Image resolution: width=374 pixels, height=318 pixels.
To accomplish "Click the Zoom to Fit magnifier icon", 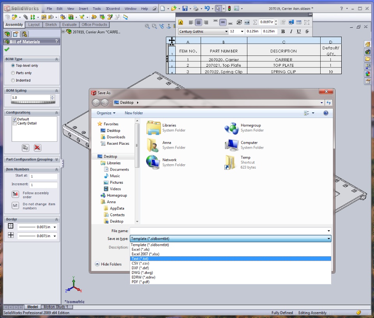I will (147, 26).
